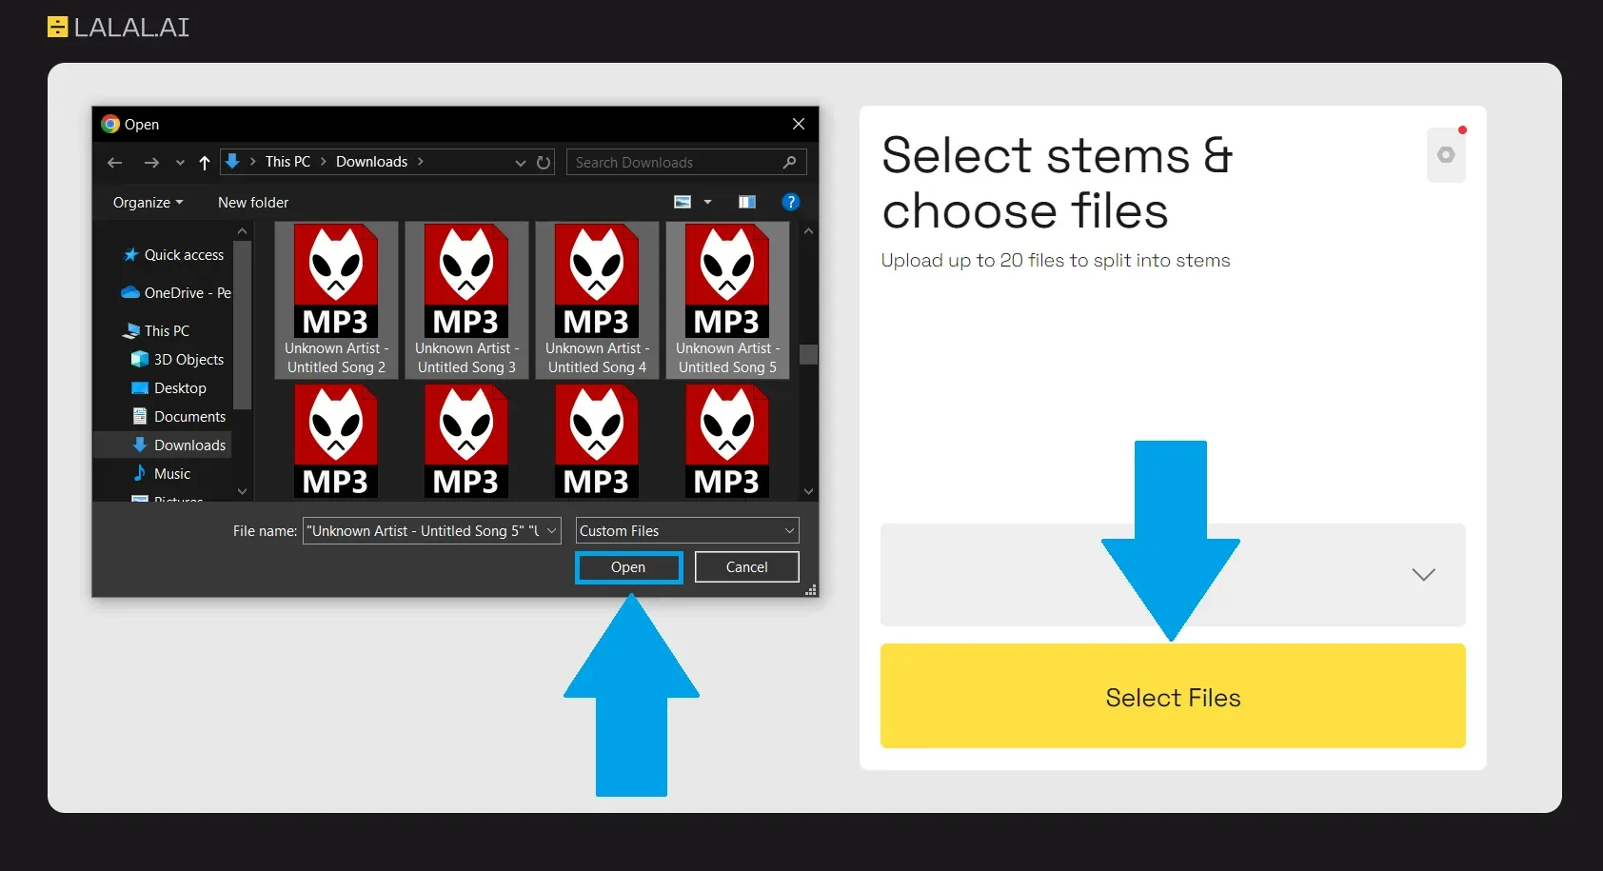Open the view options dropdown arrow
The width and height of the screenshot is (1603, 871).
point(707,202)
